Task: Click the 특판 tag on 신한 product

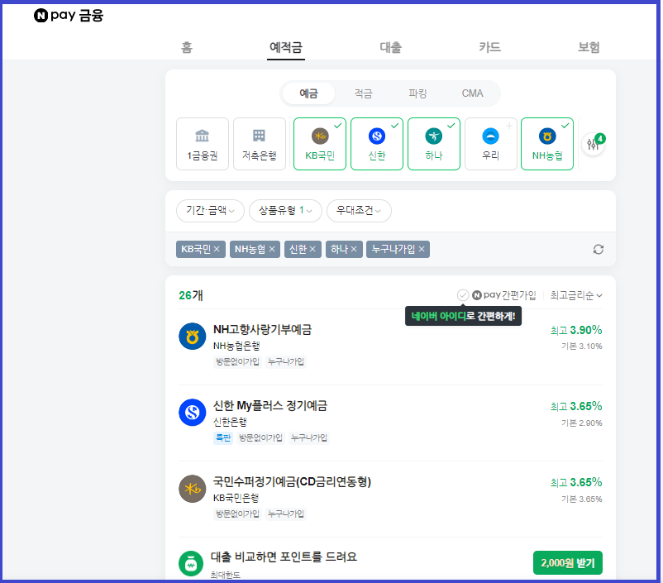Action: coord(223,437)
